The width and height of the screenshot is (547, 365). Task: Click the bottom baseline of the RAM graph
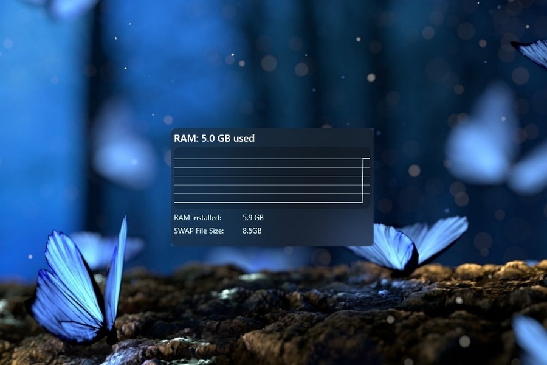(267, 202)
